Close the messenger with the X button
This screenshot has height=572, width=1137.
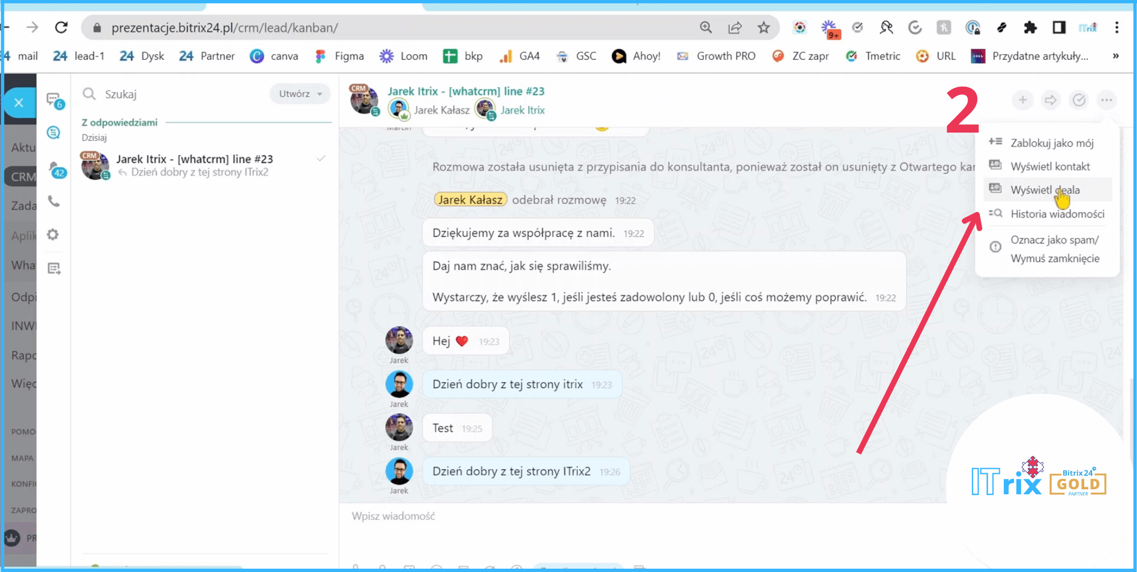[19, 103]
